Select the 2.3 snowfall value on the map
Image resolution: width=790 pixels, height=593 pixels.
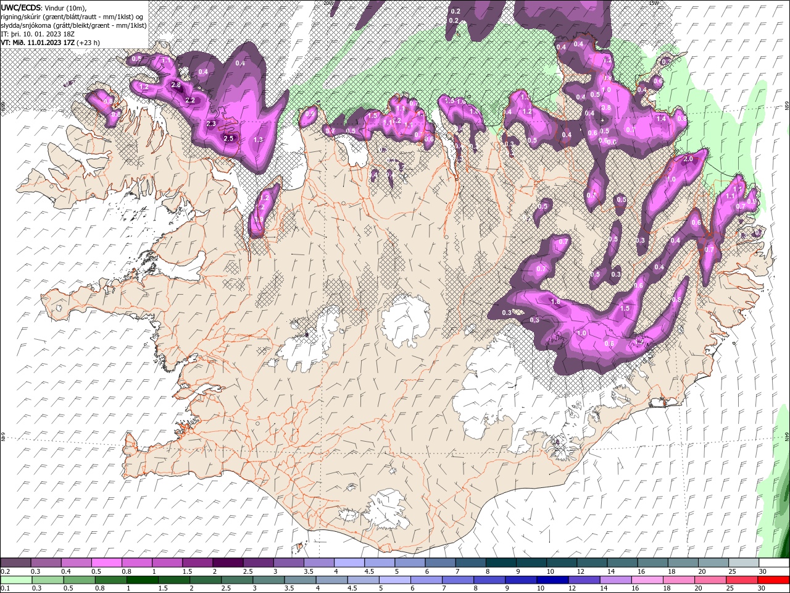click(210, 124)
